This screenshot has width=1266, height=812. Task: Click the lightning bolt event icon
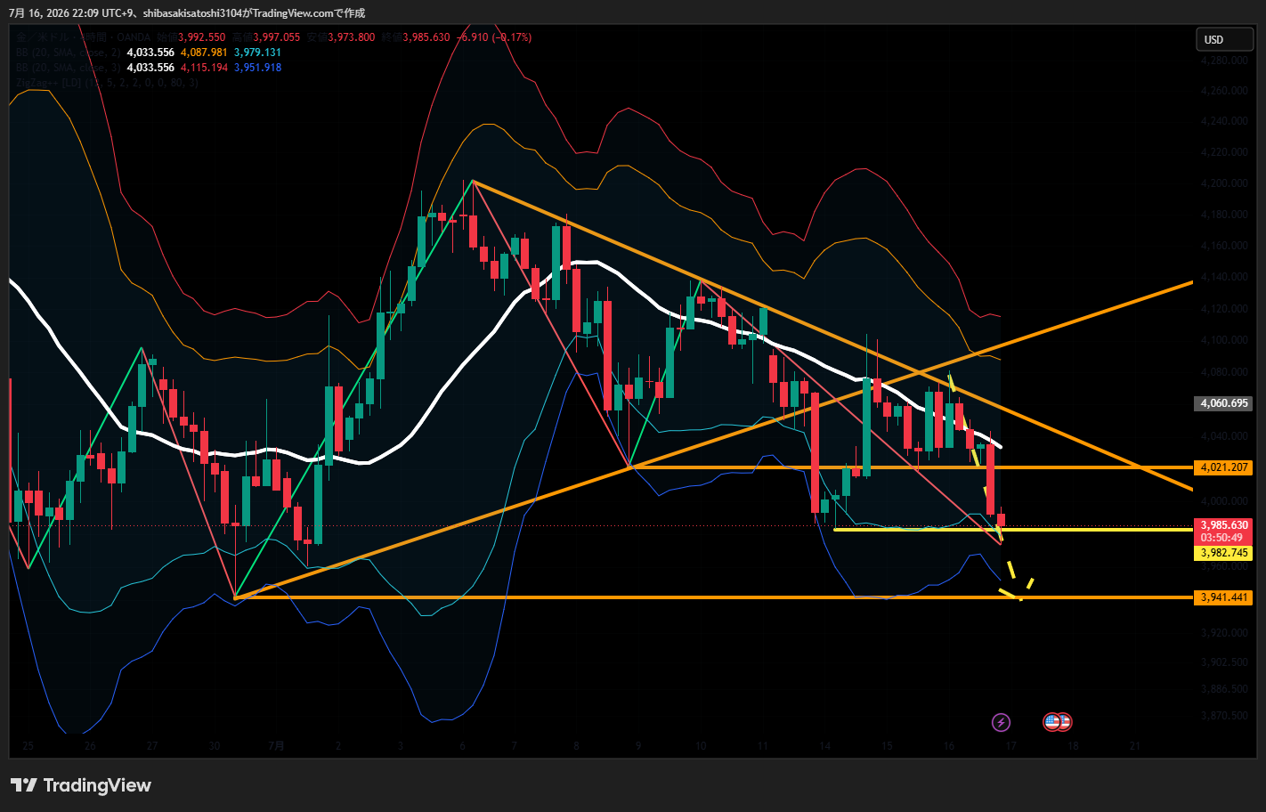(x=1001, y=722)
